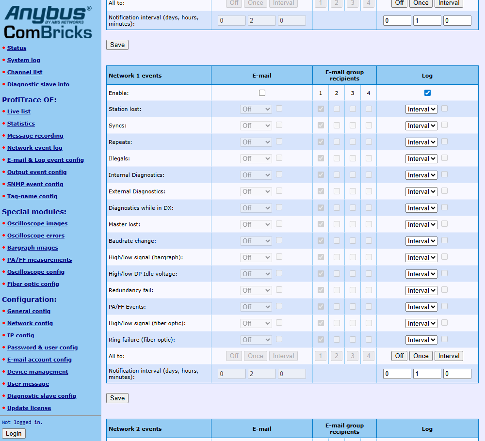
Task: Open Tag-name config
Action: click(x=32, y=196)
